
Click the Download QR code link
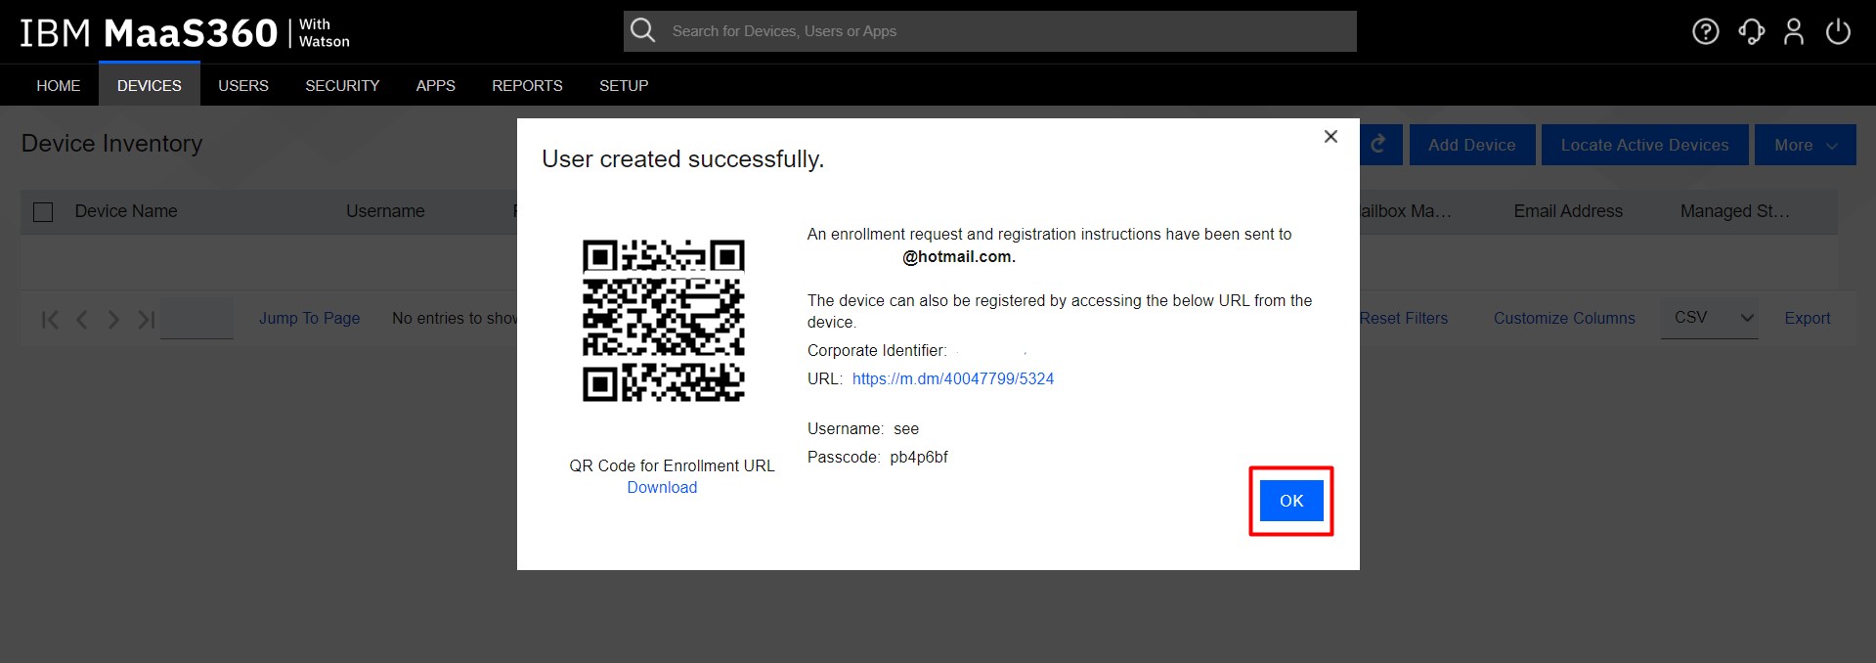point(662,487)
